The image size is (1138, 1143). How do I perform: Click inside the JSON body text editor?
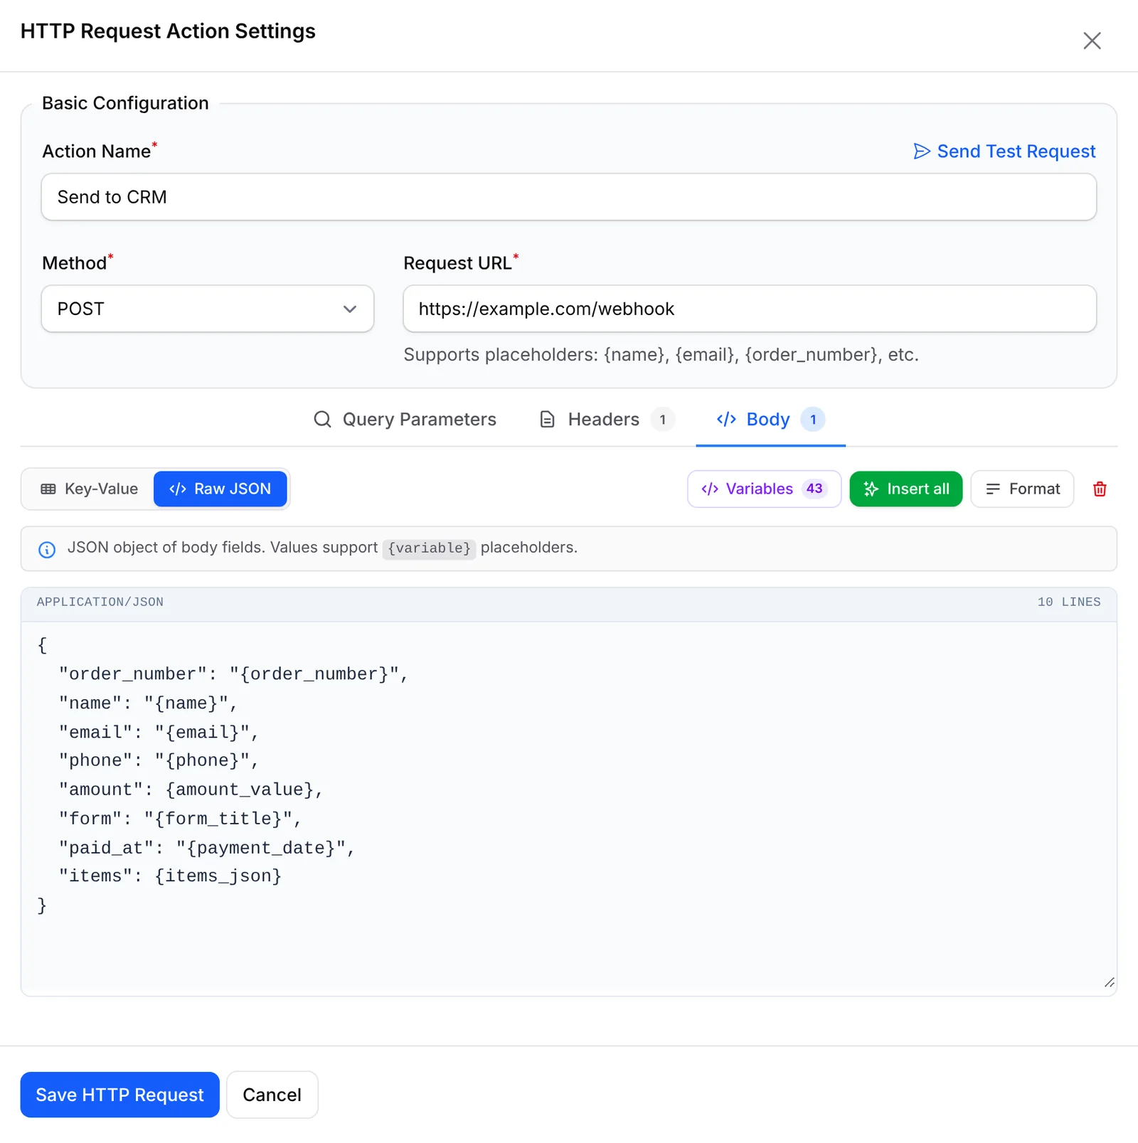point(568,809)
